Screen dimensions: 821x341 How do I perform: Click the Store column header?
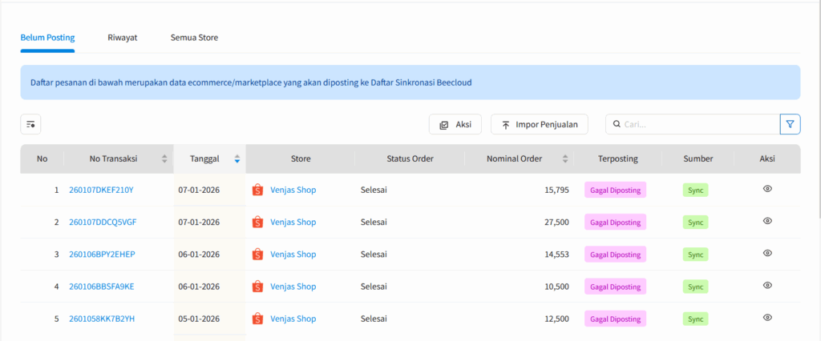(x=301, y=159)
